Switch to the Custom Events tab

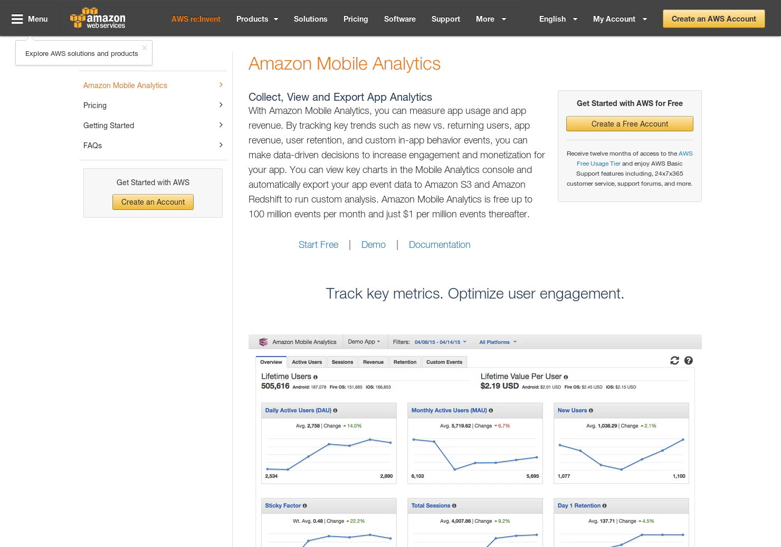(x=444, y=362)
